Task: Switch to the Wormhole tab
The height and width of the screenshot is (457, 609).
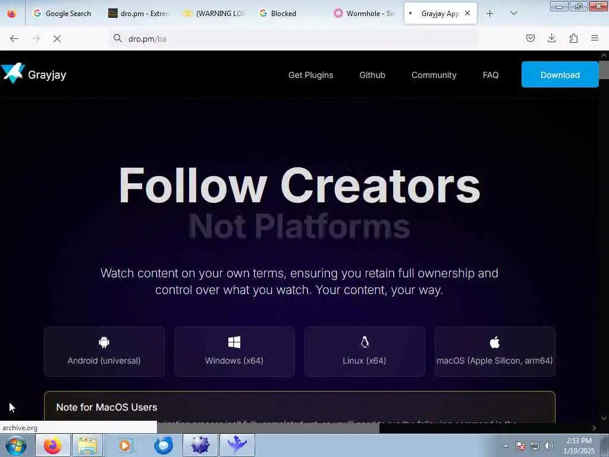Action: pyautogui.click(x=365, y=14)
